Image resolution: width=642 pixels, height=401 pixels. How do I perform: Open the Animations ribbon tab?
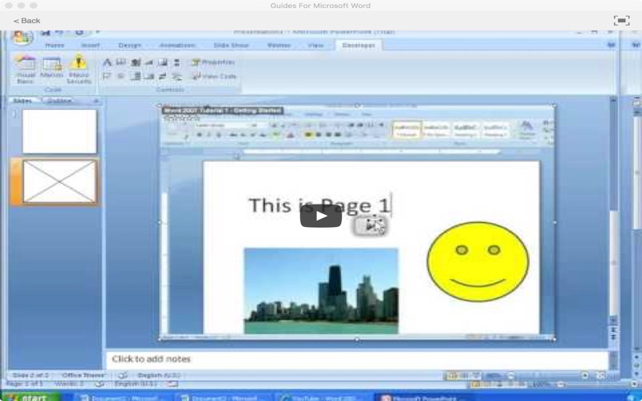177,46
